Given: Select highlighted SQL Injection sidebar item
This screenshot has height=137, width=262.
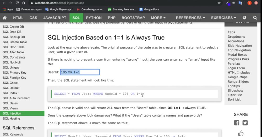Looking at the screenshot, I should [x=22, y=113].
